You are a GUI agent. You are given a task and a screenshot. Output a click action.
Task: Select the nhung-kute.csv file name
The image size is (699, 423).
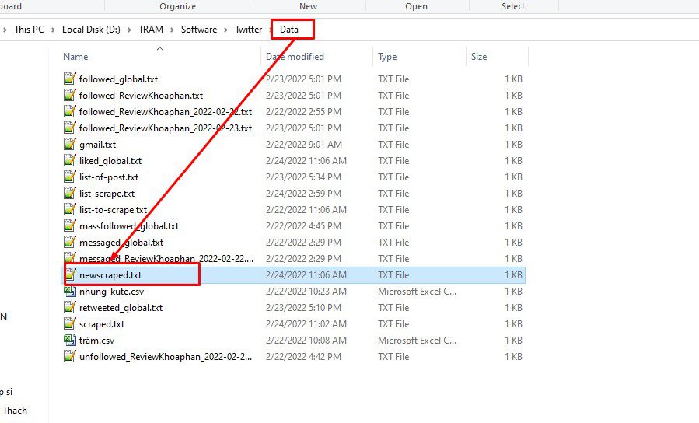111,292
